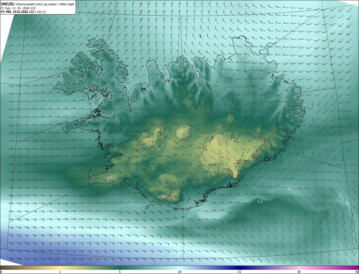Pick the pink color at scale value 30
359x274 pixels.
click(x=299, y=268)
